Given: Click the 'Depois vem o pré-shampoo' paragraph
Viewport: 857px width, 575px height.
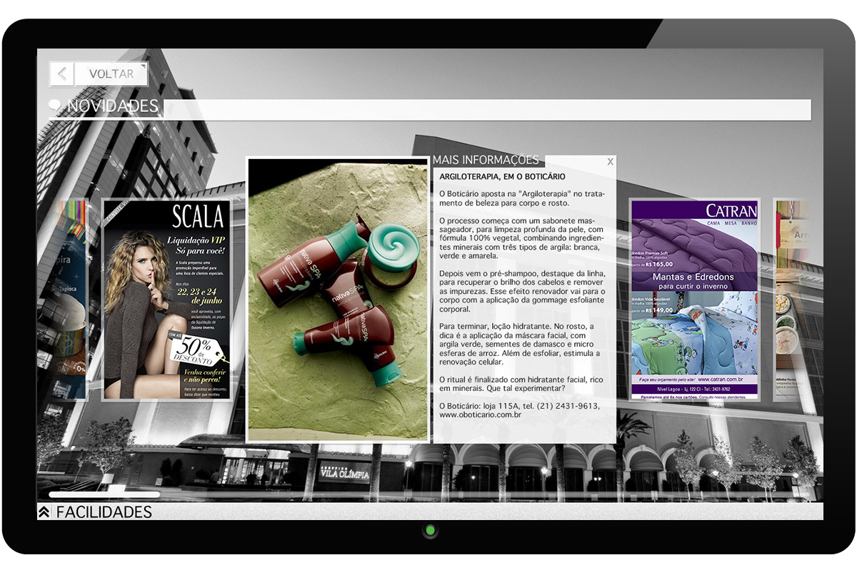Looking at the screenshot, I should [523, 291].
